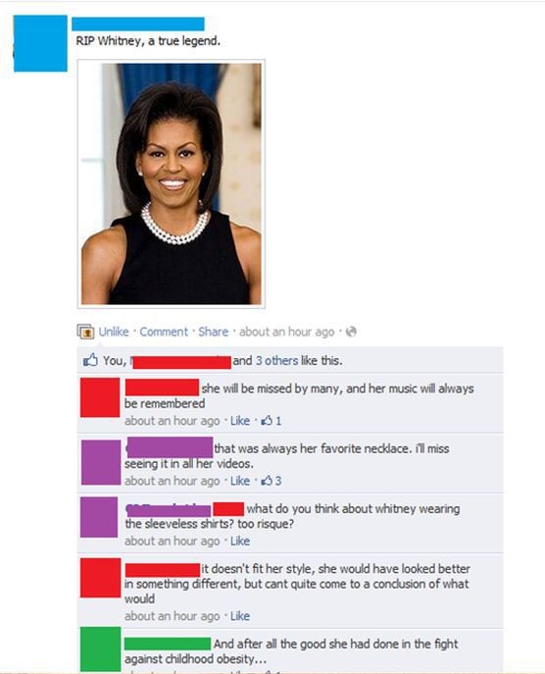Like the 'favorite necklace' comment
This screenshot has width=545, height=674.
(x=239, y=481)
